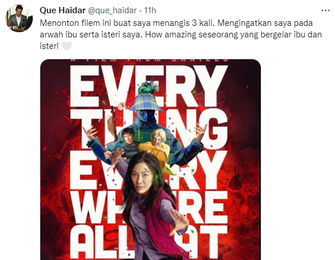Click the 'arwah ibu serta isteri saya' sentence

[x=91, y=35]
